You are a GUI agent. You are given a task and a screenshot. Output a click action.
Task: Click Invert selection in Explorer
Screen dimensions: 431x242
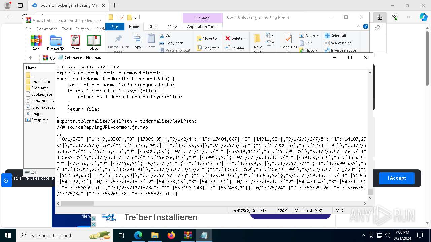pos(341,50)
